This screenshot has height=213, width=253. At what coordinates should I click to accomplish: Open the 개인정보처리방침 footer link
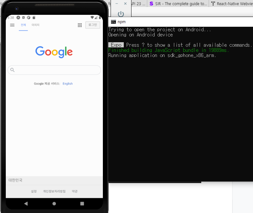coord(54,191)
